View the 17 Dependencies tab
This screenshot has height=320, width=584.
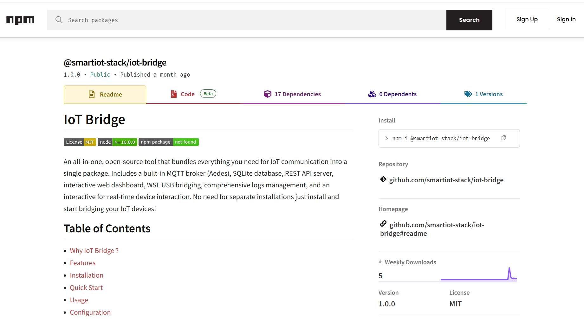[292, 94]
